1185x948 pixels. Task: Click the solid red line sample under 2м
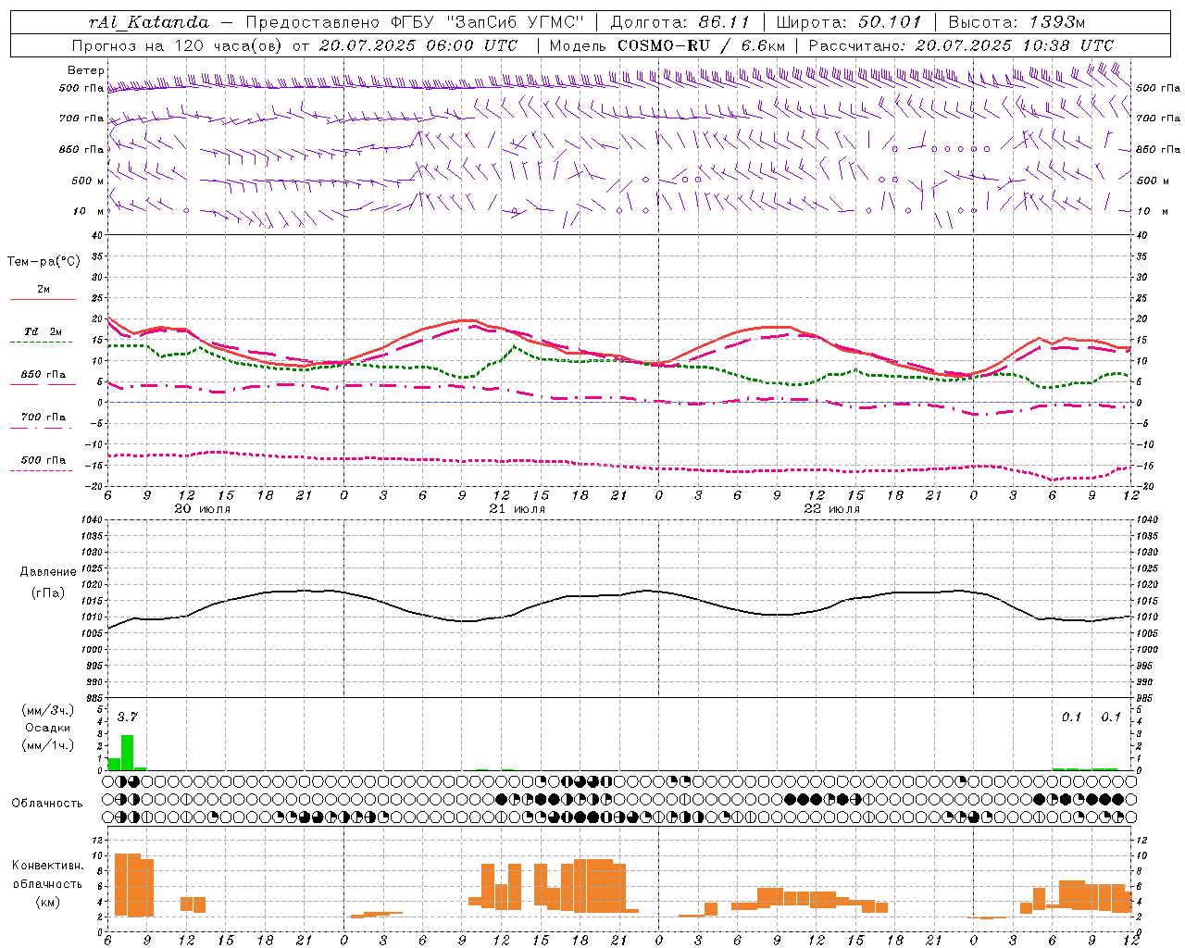tap(43, 300)
